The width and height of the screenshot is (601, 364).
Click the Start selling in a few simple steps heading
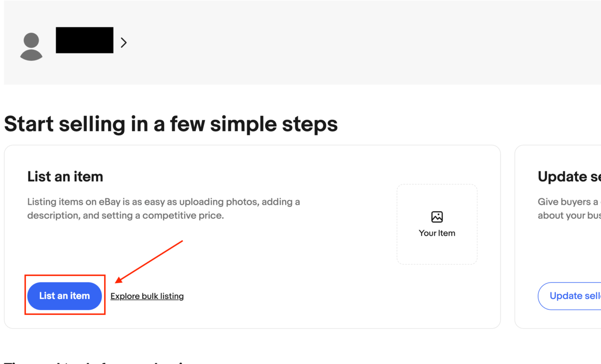coord(171,124)
